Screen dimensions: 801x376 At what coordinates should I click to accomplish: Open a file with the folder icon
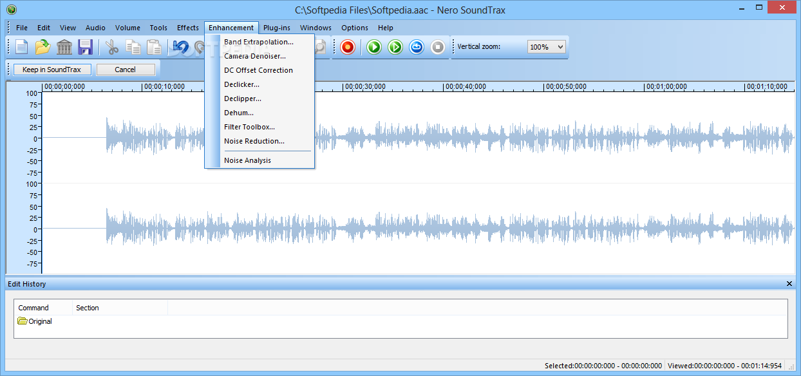[x=42, y=47]
